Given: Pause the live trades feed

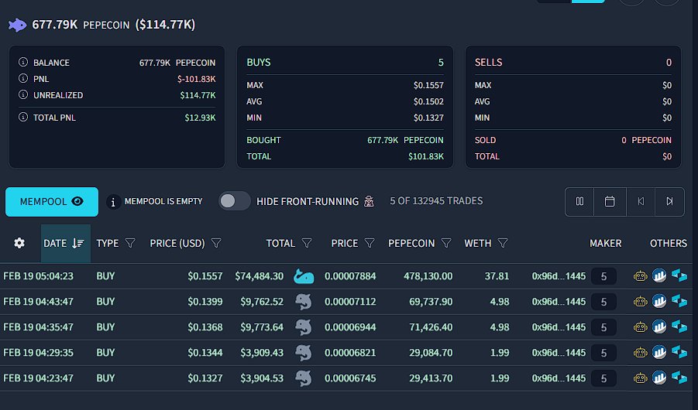Looking at the screenshot, I should pyautogui.click(x=579, y=201).
